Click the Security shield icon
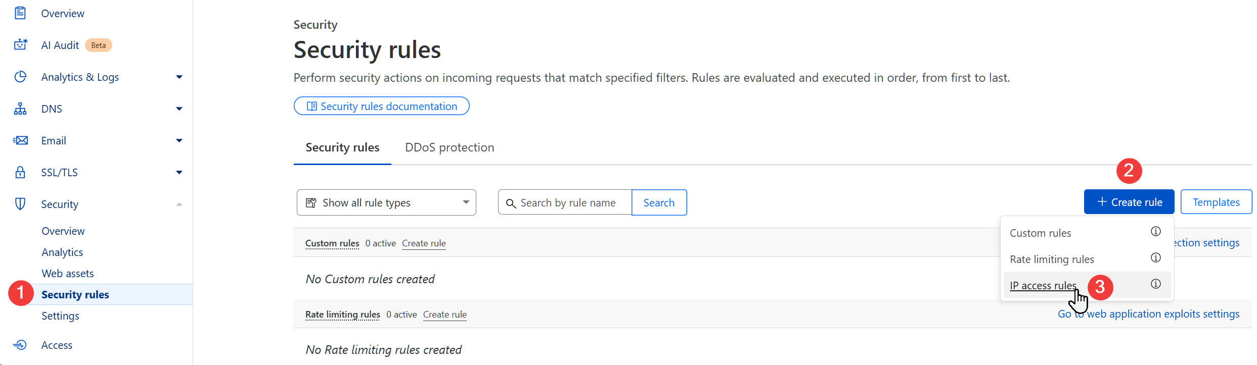The width and height of the screenshot is (1257, 365). click(20, 204)
